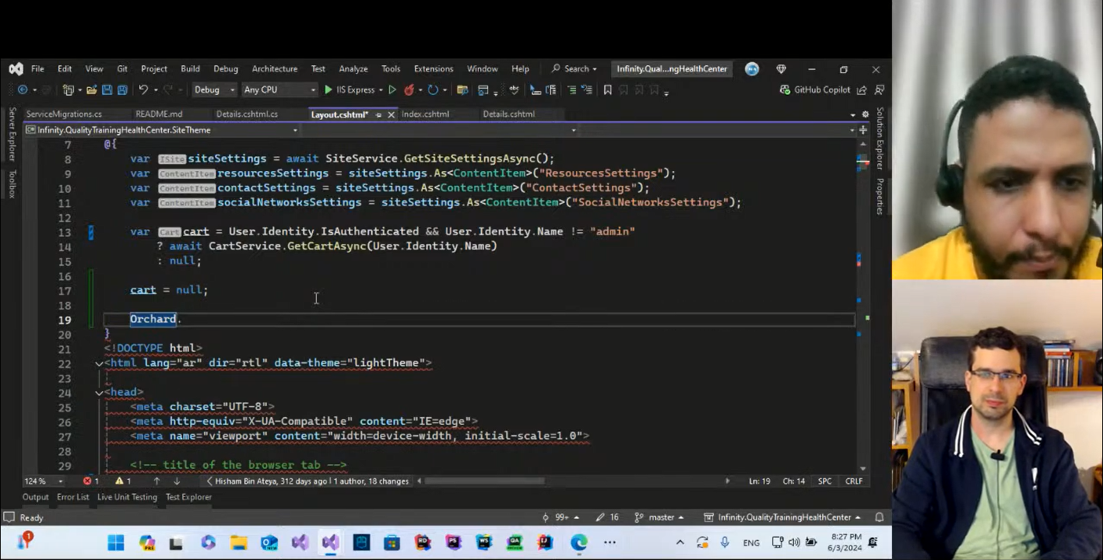
Task: Click the Search box in title bar
Action: [x=574, y=69]
